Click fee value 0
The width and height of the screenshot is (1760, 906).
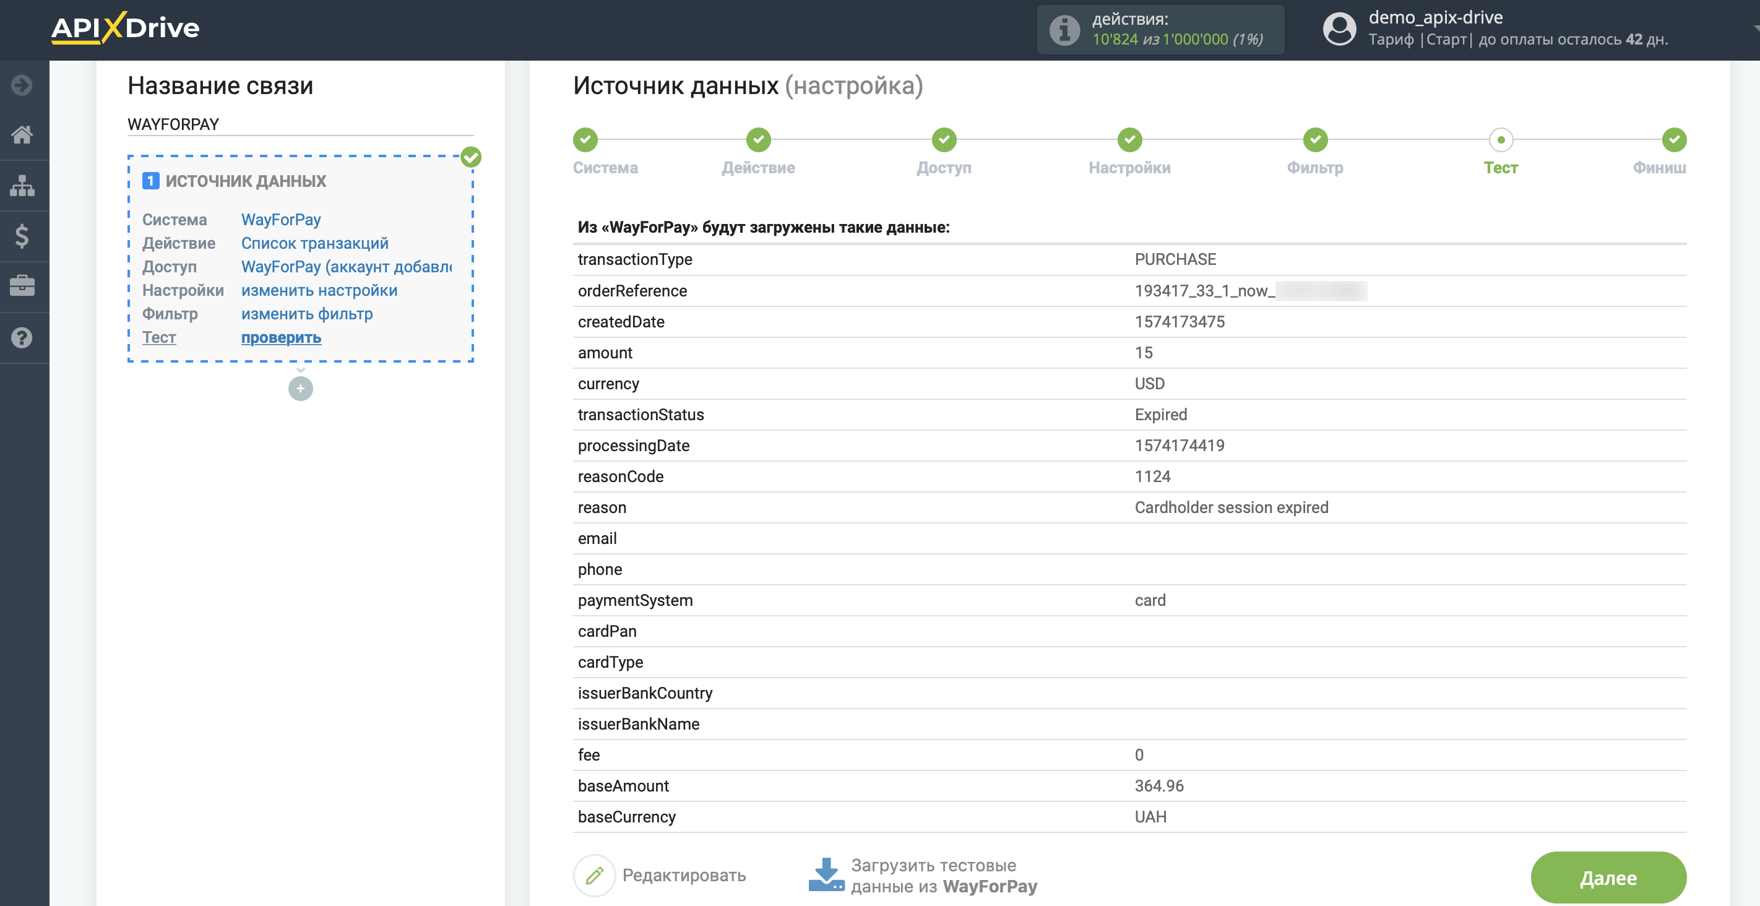tap(1139, 756)
